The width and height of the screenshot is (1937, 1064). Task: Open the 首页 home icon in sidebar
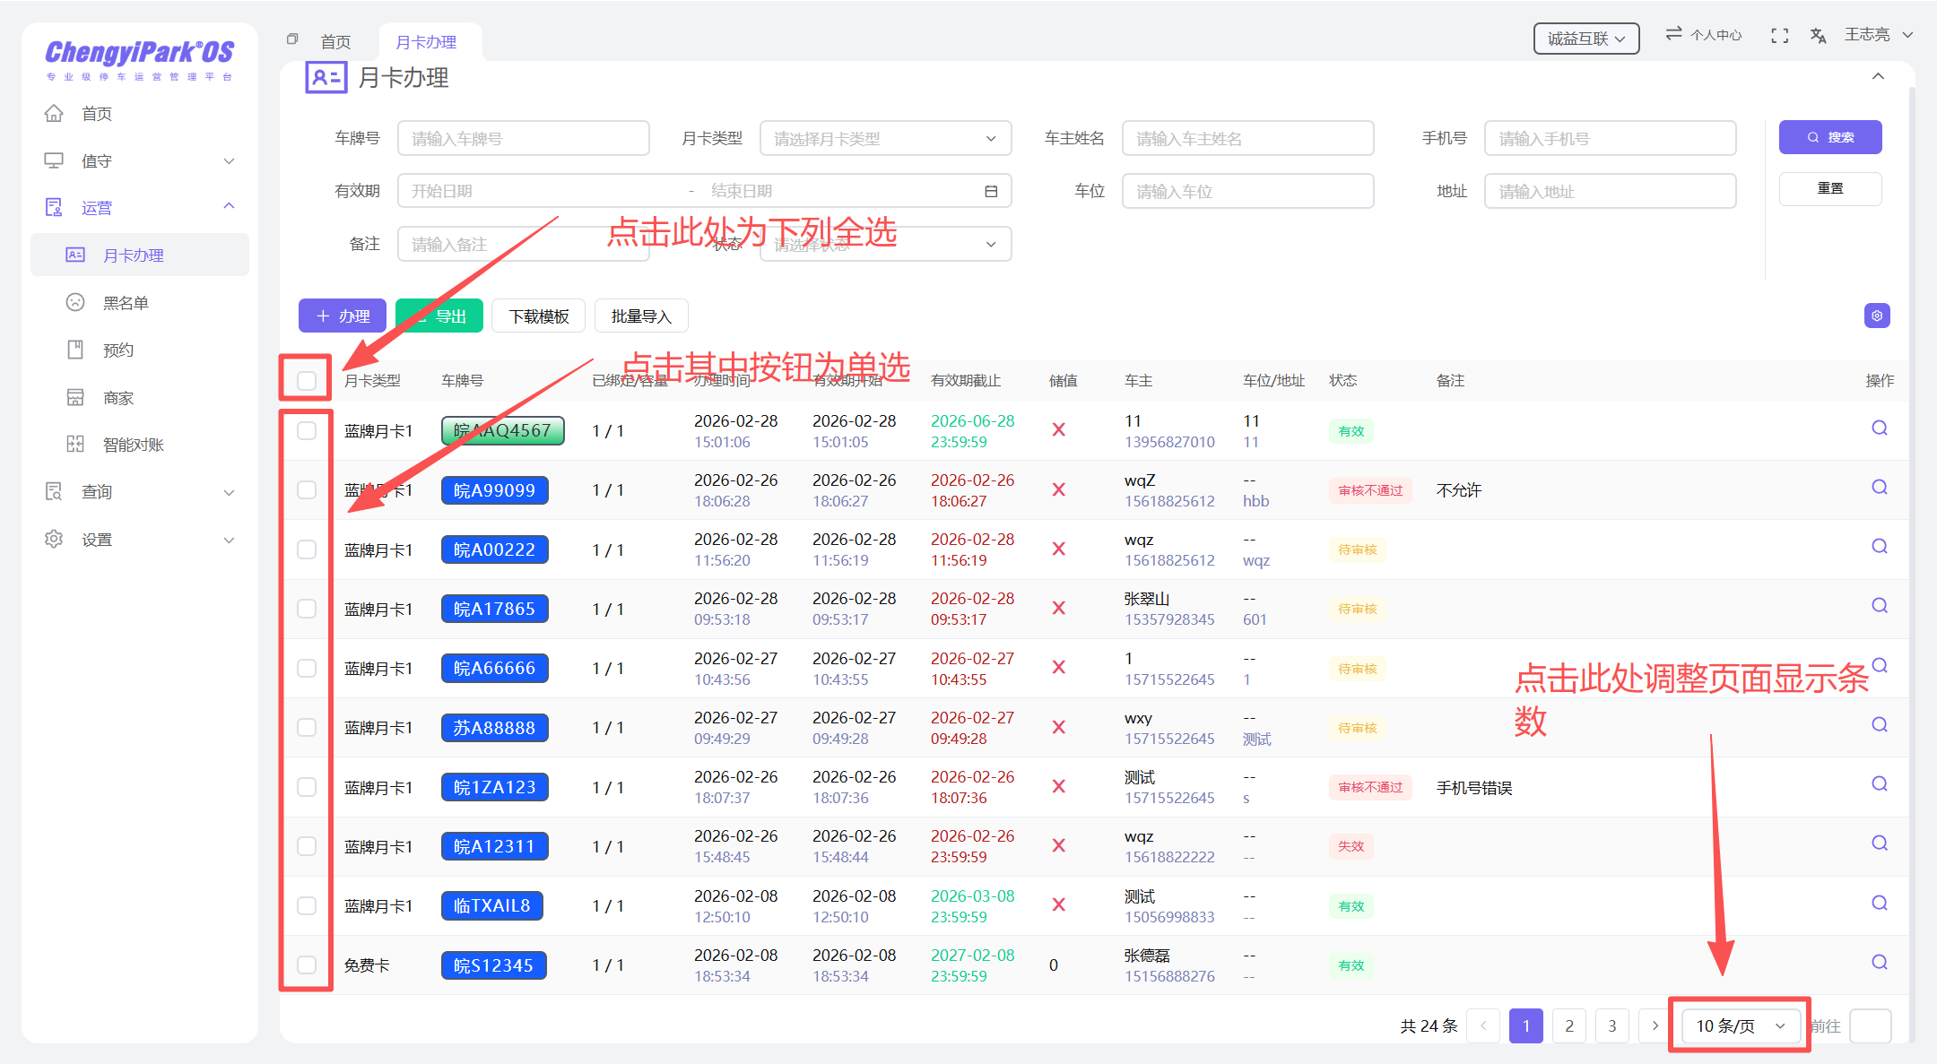click(54, 113)
